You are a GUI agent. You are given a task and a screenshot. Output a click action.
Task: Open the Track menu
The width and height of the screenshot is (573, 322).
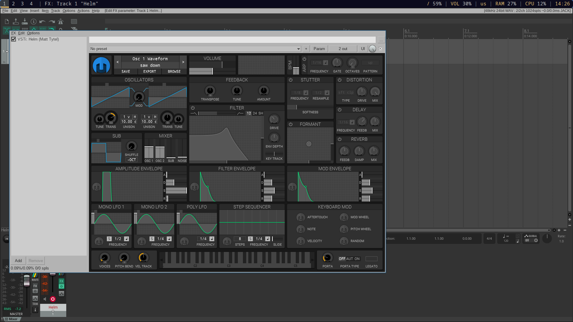coord(55,11)
